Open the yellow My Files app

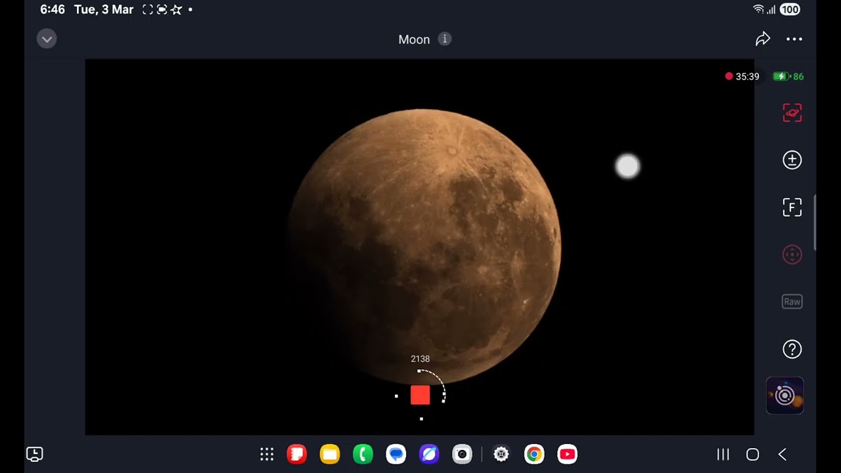click(330, 454)
